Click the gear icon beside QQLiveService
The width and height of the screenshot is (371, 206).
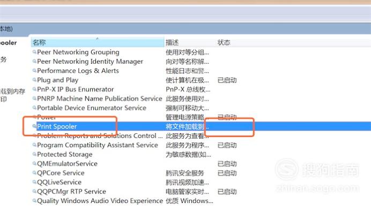click(x=34, y=182)
